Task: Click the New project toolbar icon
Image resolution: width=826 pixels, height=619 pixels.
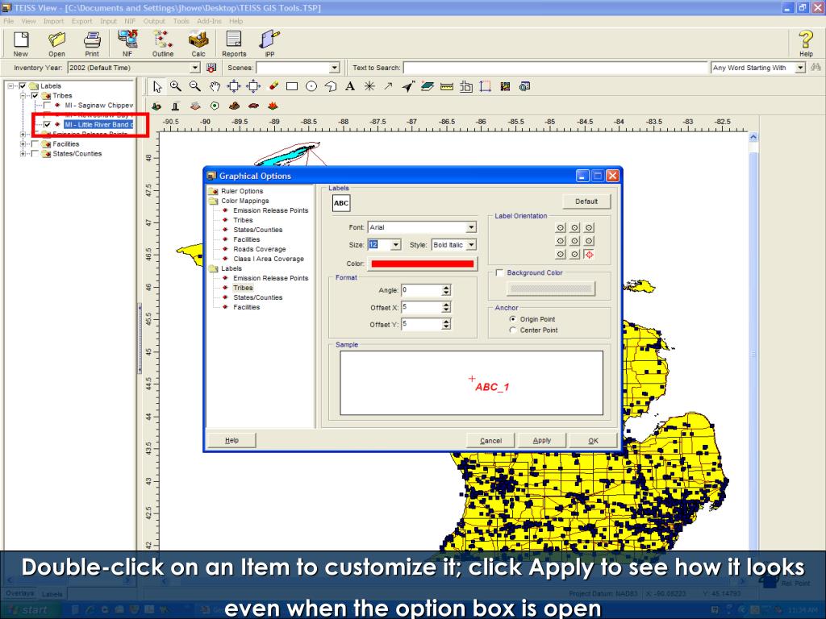Action: [x=21, y=44]
